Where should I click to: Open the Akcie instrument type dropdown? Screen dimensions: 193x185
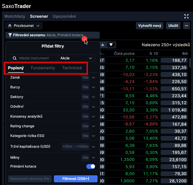[x=76, y=58]
